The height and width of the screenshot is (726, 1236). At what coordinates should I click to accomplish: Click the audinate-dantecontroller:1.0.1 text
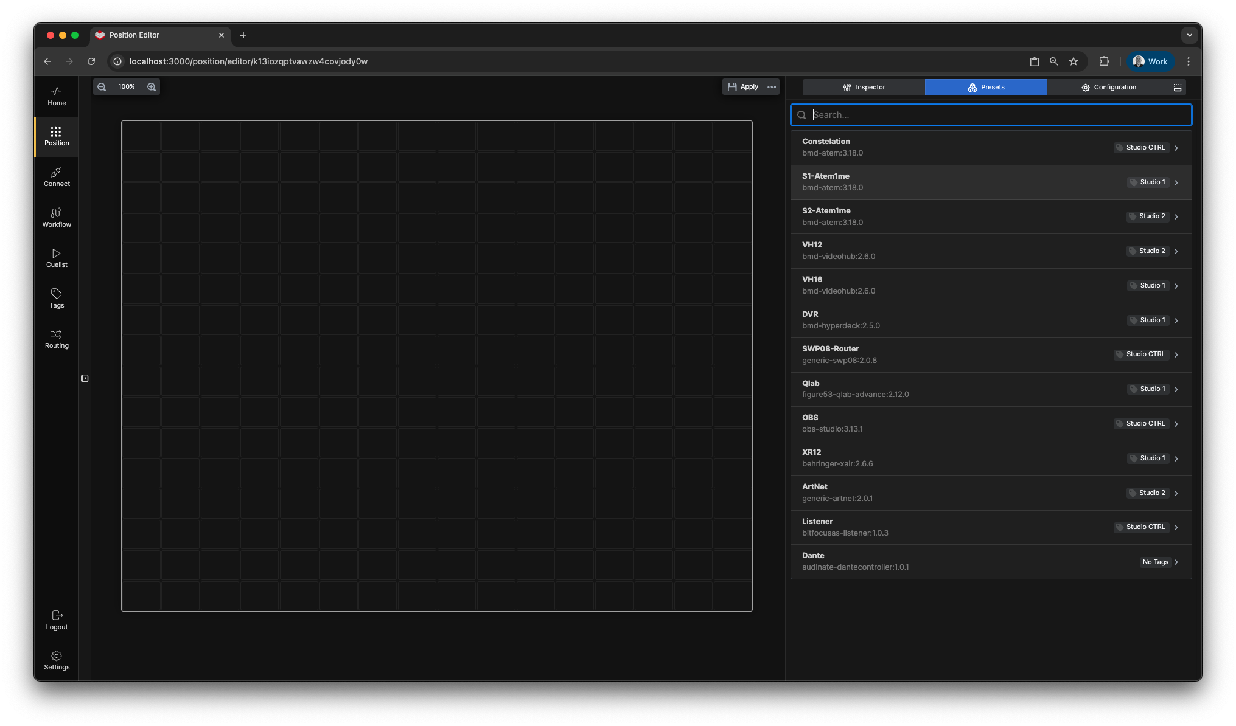pos(855,567)
